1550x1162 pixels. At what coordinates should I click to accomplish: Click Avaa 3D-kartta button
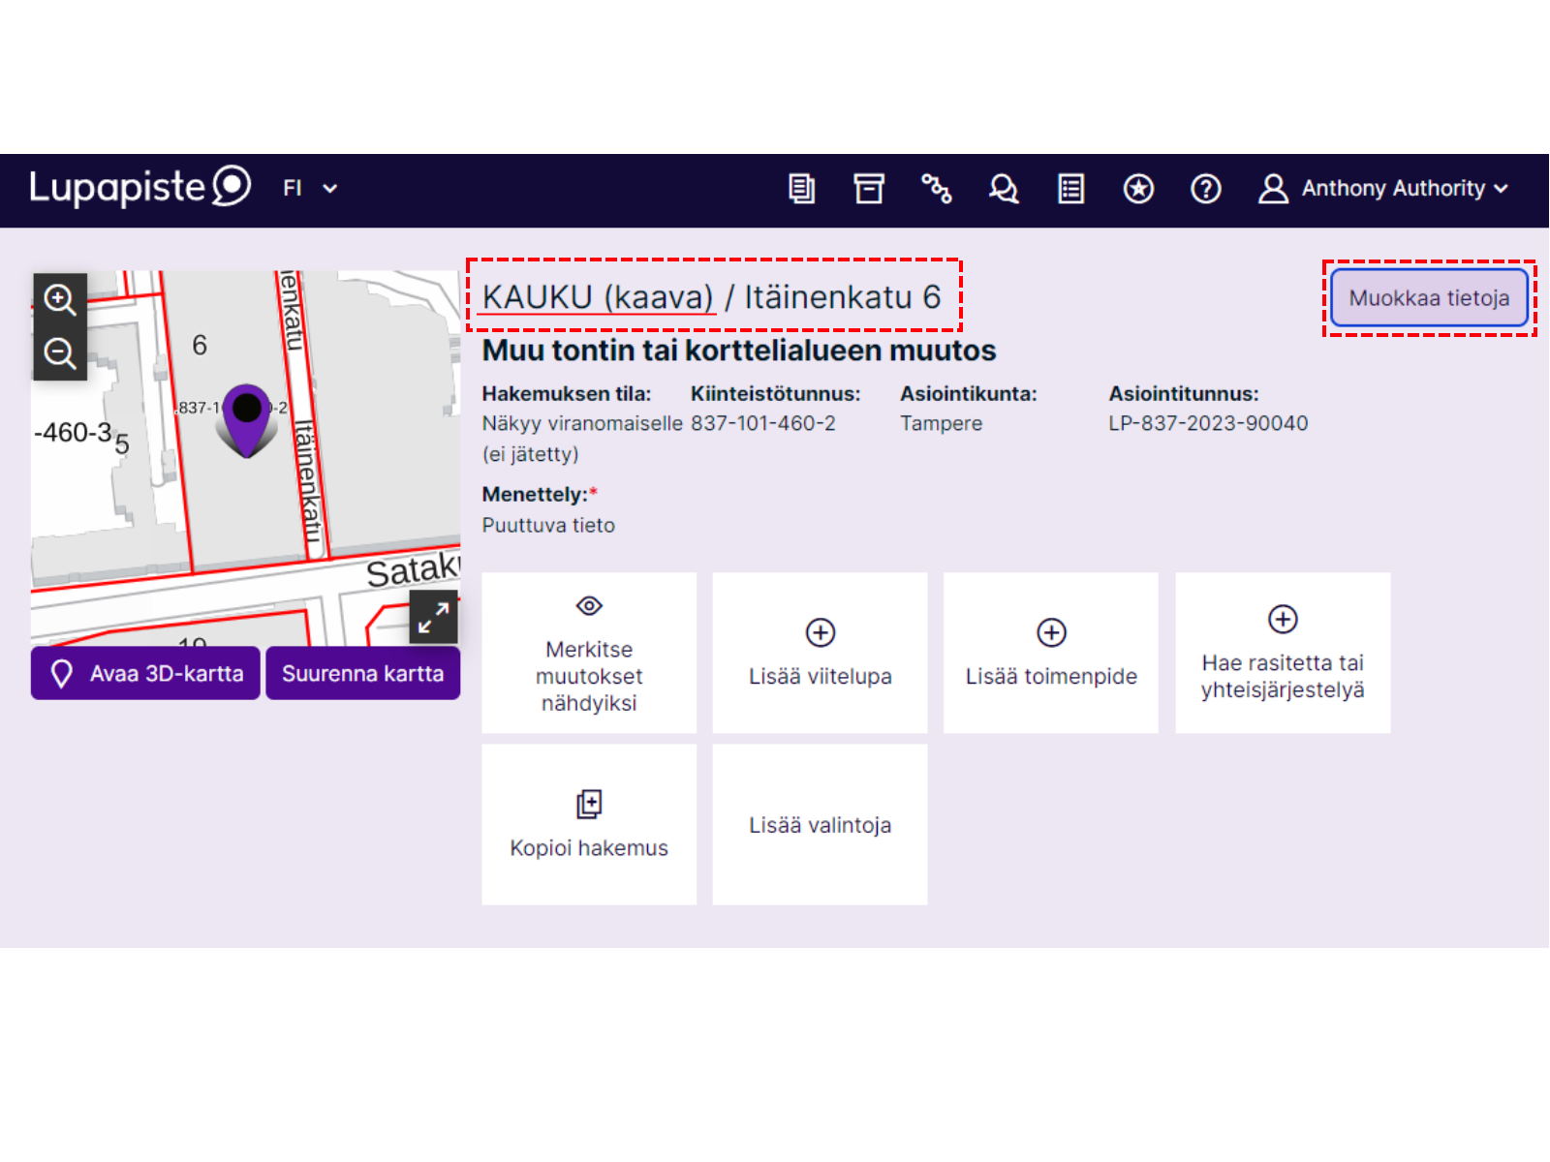click(x=145, y=673)
